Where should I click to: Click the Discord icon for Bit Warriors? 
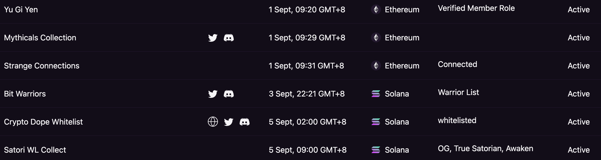coord(229,94)
